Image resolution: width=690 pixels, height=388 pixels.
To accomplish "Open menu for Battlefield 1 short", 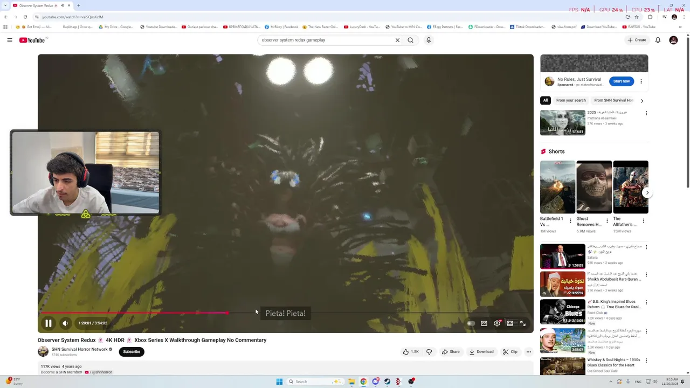I will [570, 221].
